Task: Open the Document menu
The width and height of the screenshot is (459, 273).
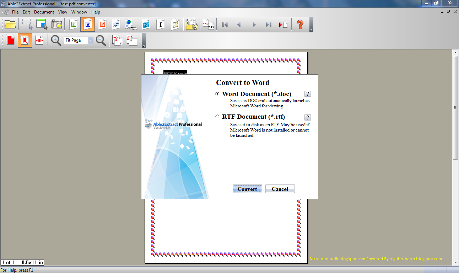Action: click(44, 12)
